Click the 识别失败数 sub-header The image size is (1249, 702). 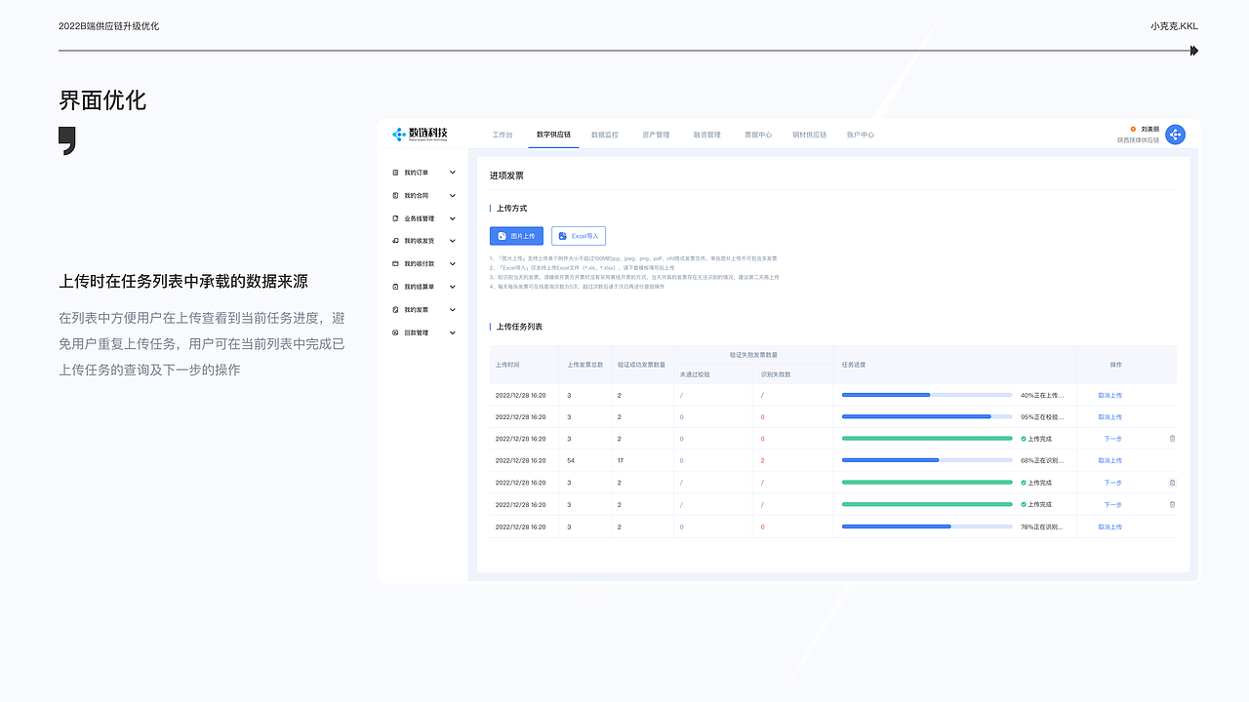point(776,374)
